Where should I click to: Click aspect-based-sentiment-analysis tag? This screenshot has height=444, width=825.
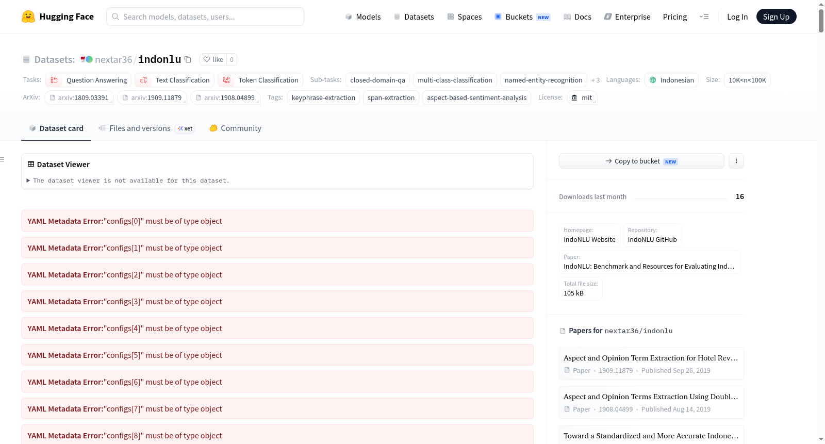(x=476, y=97)
